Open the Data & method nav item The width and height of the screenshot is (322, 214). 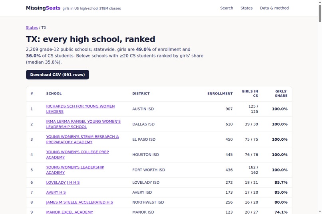274,8
